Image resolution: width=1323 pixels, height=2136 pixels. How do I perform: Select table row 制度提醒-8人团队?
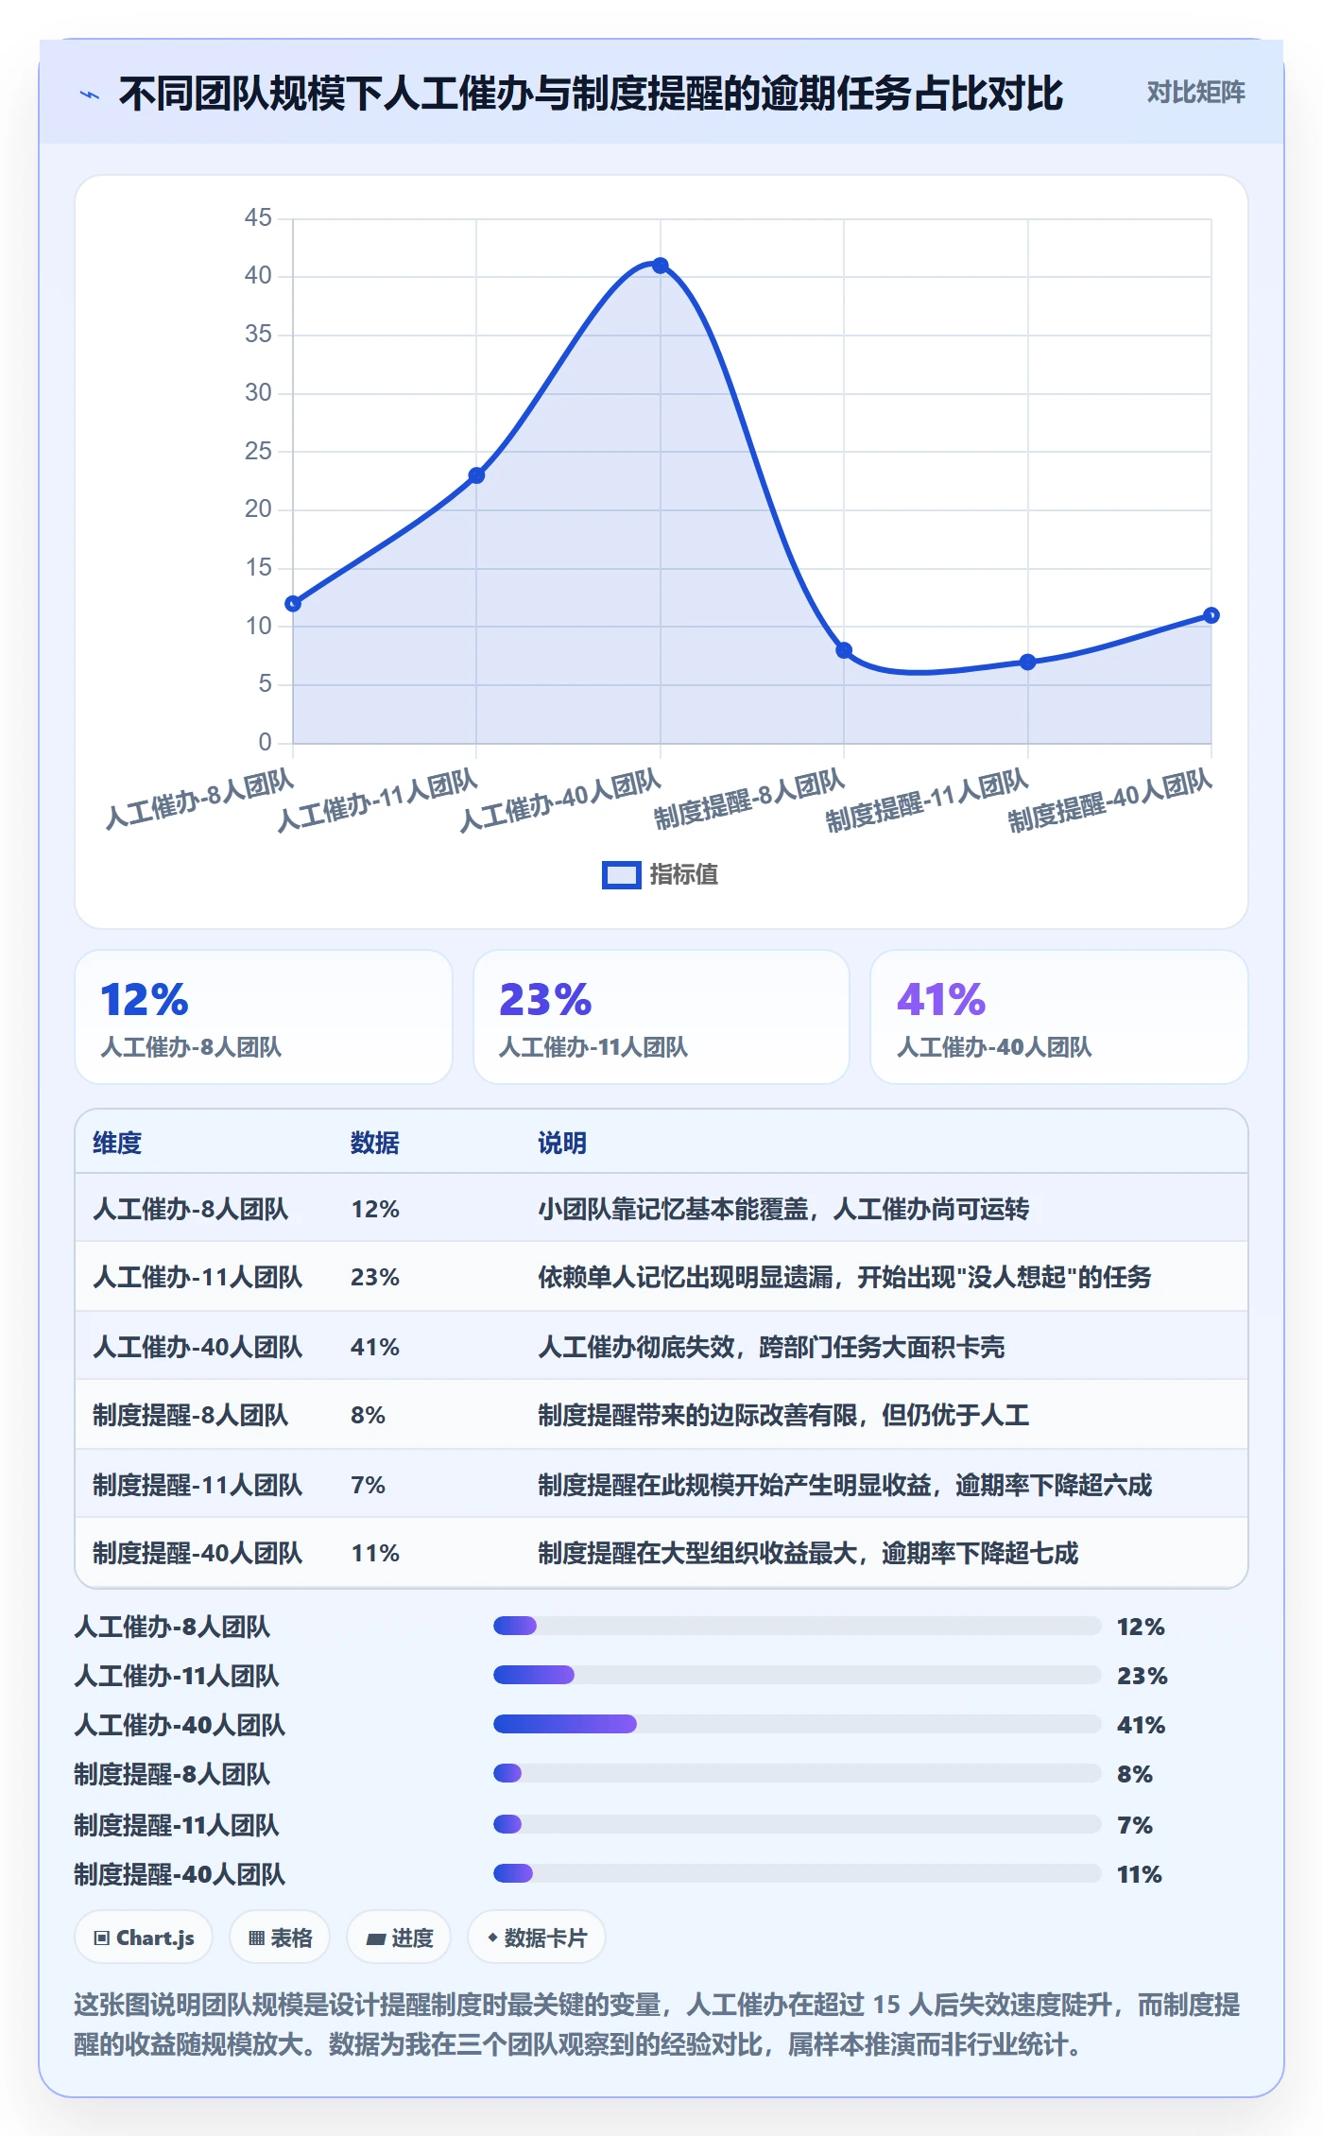tap(661, 1414)
